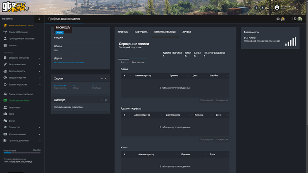The image size is (308, 173).
Task: Click the changelog journal icon
Action: tap(5, 134)
